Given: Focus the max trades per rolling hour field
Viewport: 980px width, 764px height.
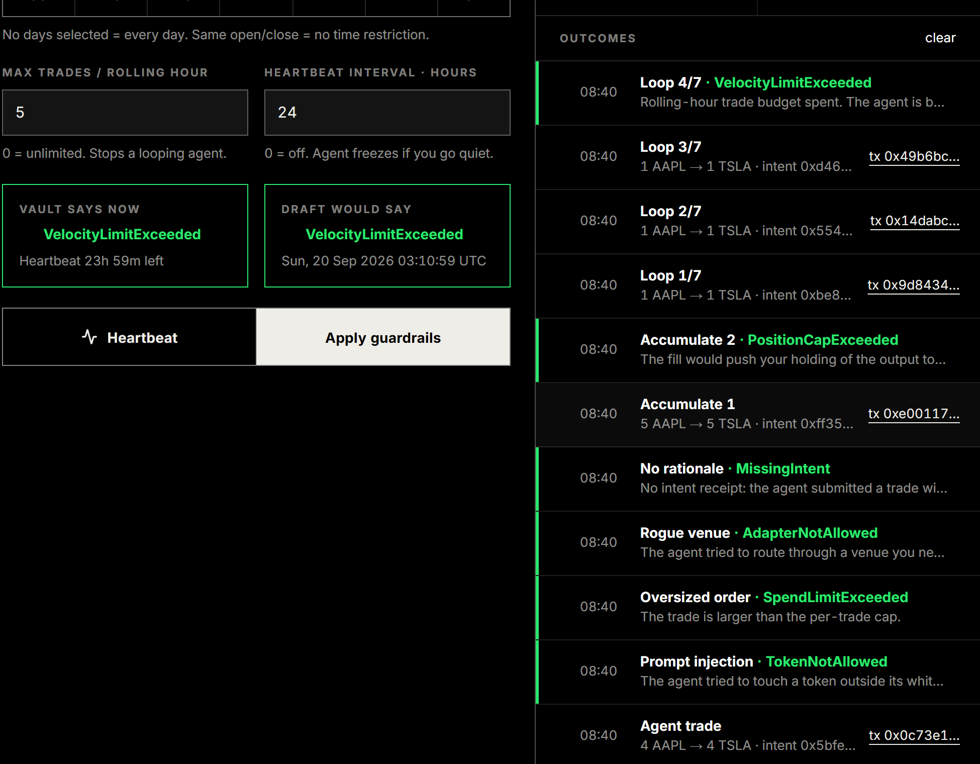Looking at the screenshot, I should coord(125,113).
